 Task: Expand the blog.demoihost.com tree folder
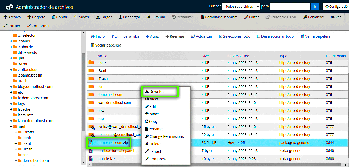(11, 87)
